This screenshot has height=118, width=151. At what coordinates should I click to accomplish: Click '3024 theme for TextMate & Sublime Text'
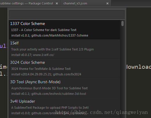coord(41,69)
